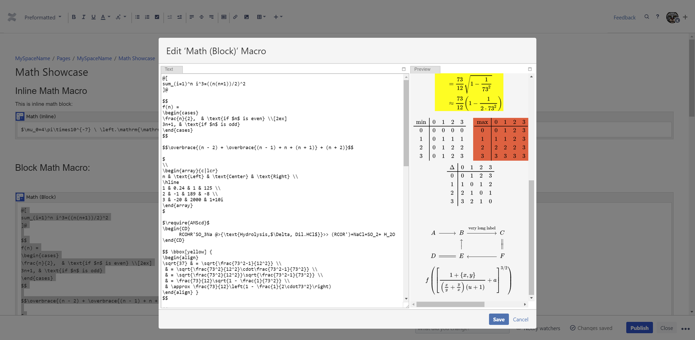Screen dimensions: 695x340
Task: Toggle italic formatting
Action: point(83,17)
